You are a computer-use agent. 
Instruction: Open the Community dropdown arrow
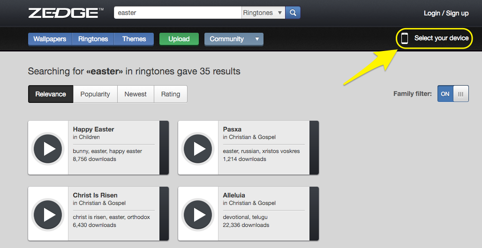tap(257, 39)
